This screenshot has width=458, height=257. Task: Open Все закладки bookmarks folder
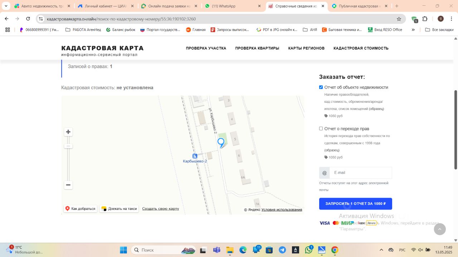439,30
